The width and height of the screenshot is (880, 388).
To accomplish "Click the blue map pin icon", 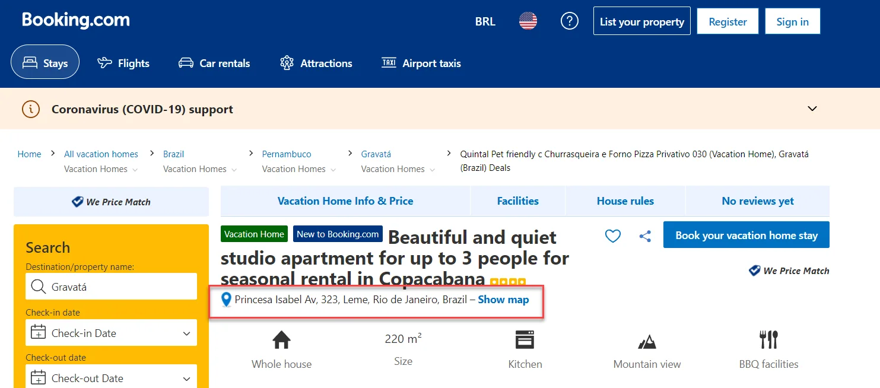I will [x=226, y=300].
